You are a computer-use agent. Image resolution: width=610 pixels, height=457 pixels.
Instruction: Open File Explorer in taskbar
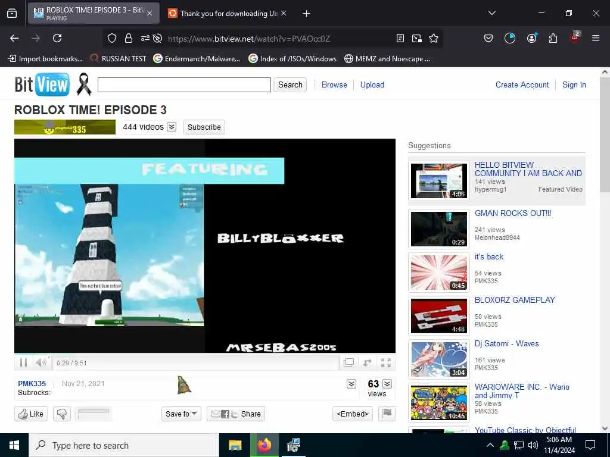point(235,445)
